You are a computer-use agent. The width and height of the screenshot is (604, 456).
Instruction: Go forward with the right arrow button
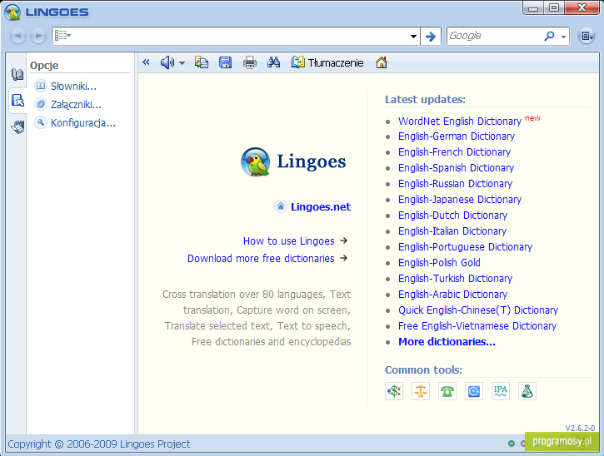[x=37, y=36]
